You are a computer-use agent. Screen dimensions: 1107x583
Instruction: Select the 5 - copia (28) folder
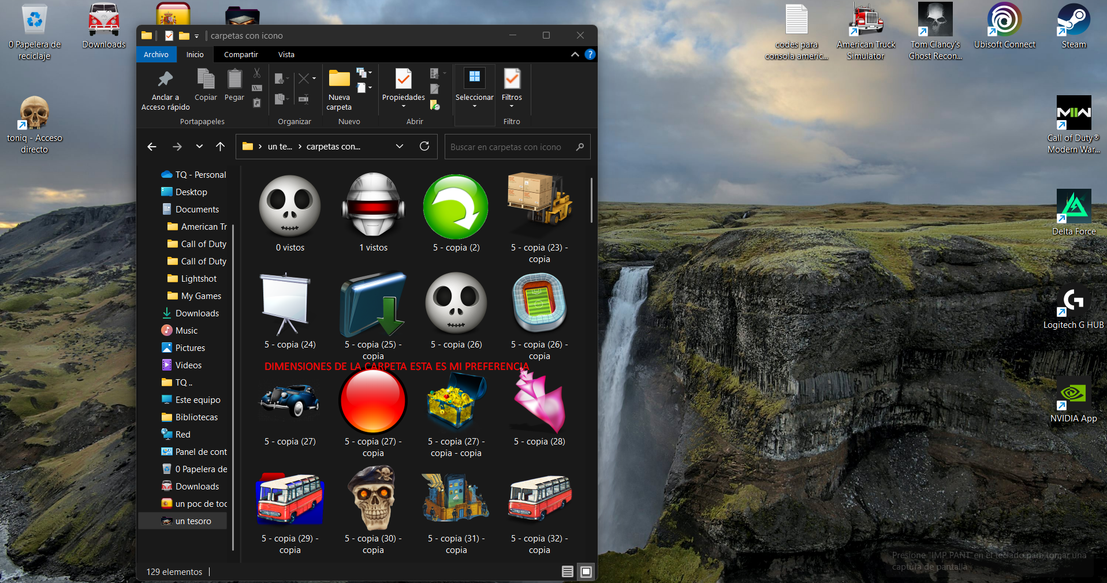coord(539,408)
